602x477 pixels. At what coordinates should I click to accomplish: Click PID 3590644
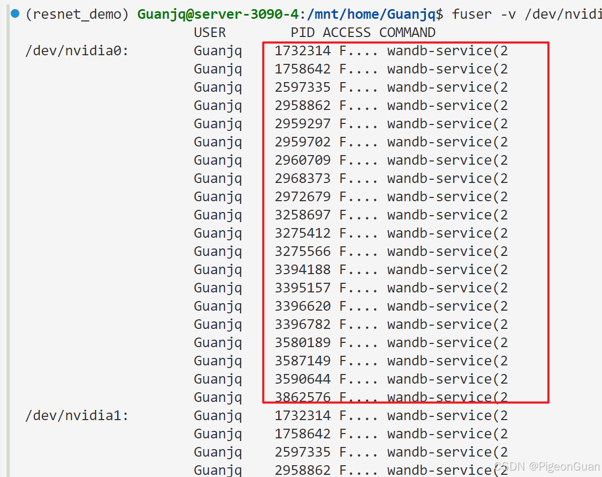[302, 379]
